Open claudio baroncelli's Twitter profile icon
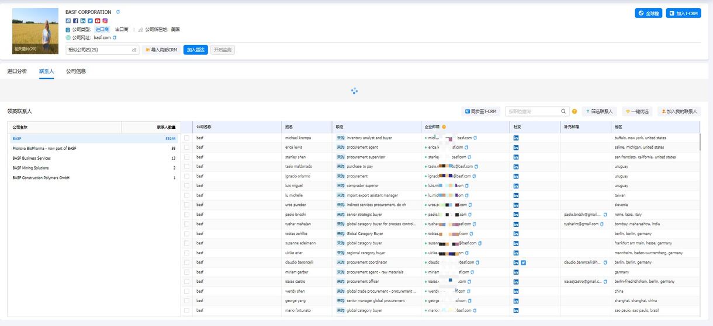 click(524, 262)
